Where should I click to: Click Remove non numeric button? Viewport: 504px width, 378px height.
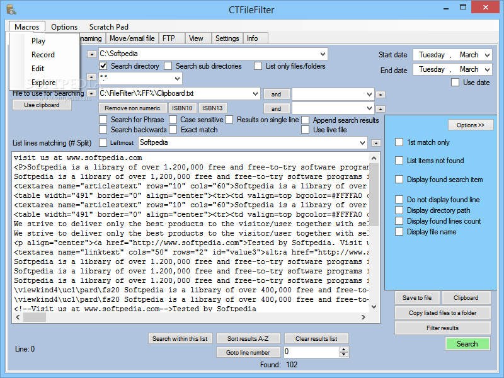click(132, 108)
